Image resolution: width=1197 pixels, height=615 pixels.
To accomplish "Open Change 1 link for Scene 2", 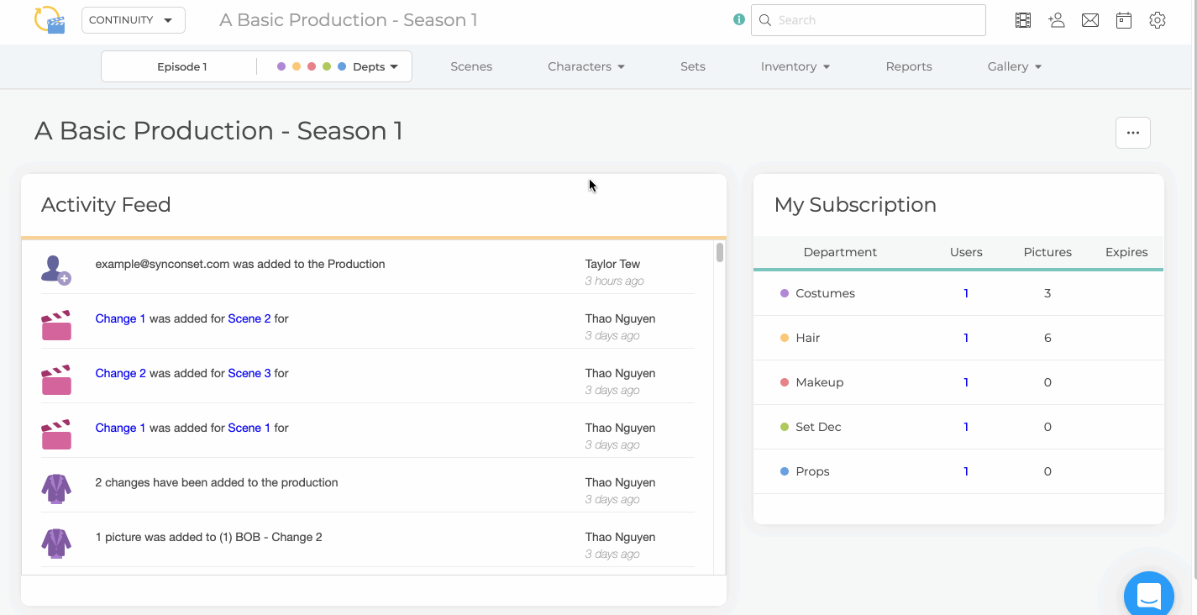I will point(120,318).
